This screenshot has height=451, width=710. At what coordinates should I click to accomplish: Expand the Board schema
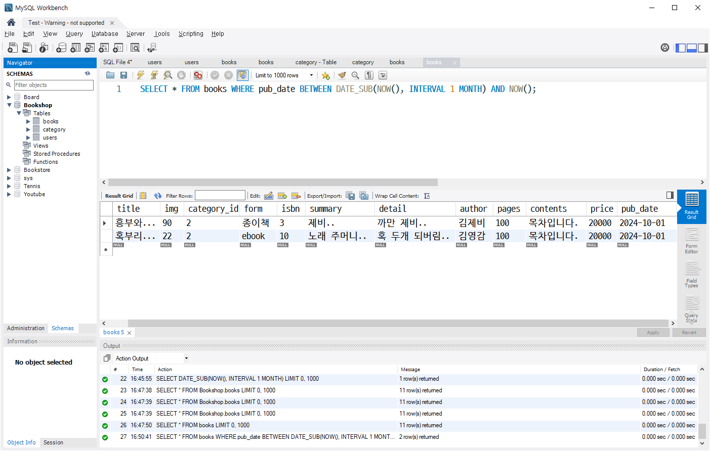[9, 97]
